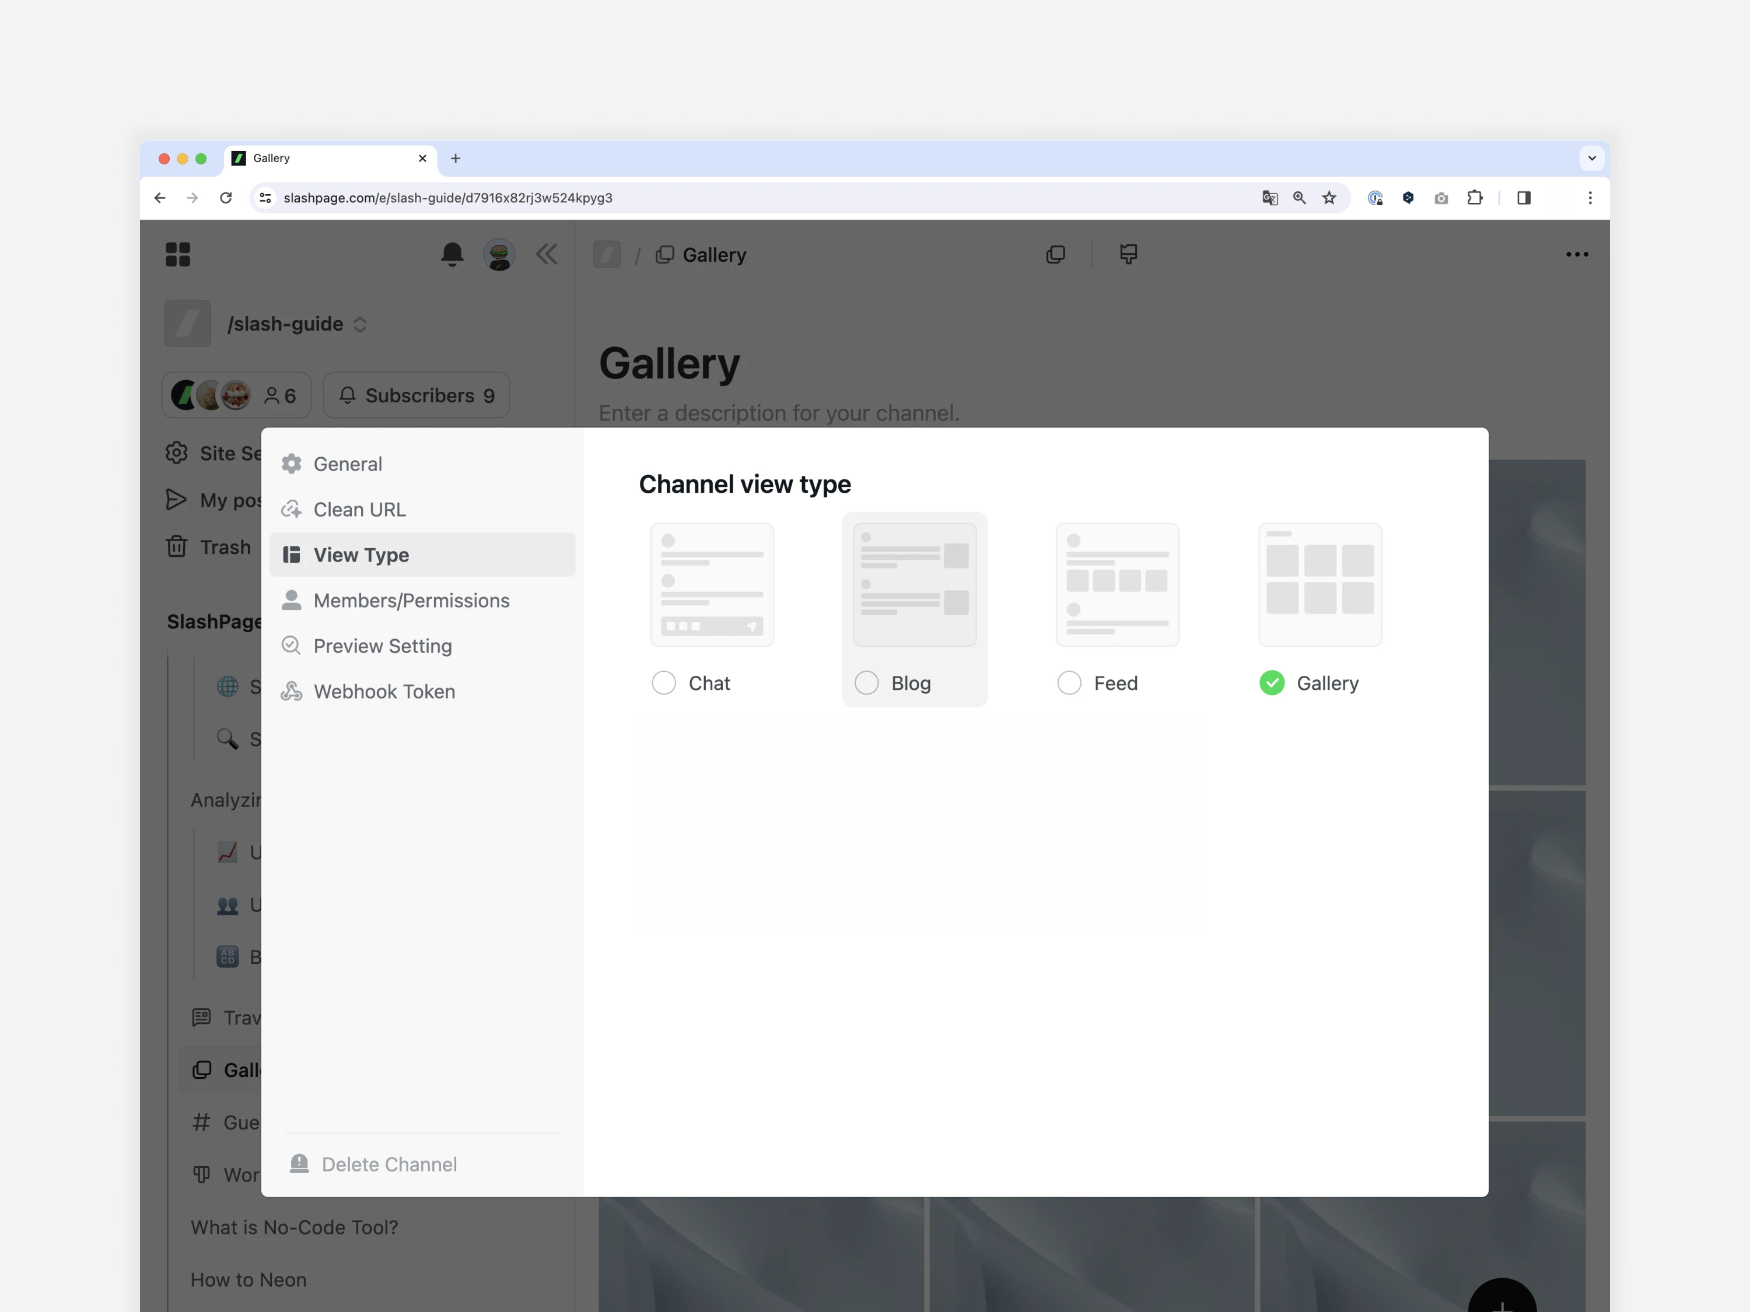Open Chrome three-dot menu
Viewport: 1750px width, 1312px height.
click(1590, 198)
